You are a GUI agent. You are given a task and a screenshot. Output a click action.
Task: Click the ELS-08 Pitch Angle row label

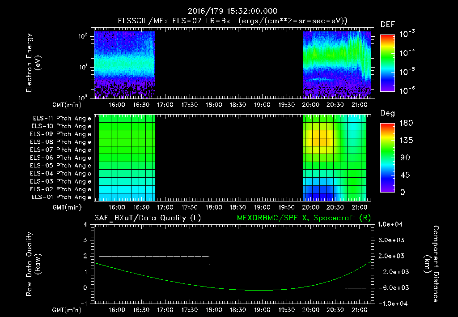point(61,142)
